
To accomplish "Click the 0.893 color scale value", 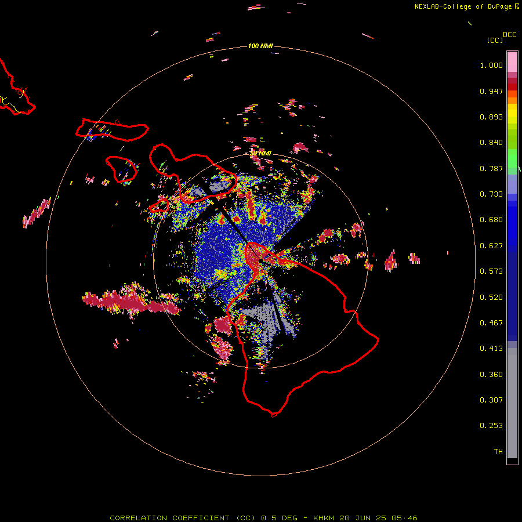I will click(491, 117).
